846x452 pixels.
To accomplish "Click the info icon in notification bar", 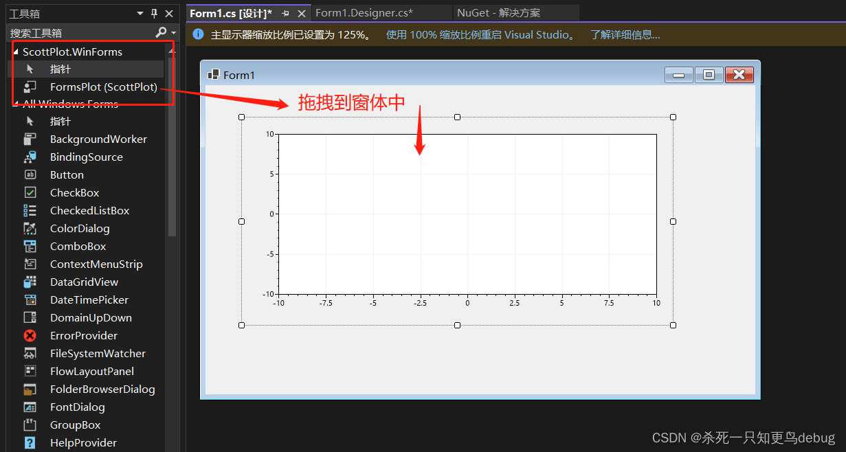I will coord(198,34).
